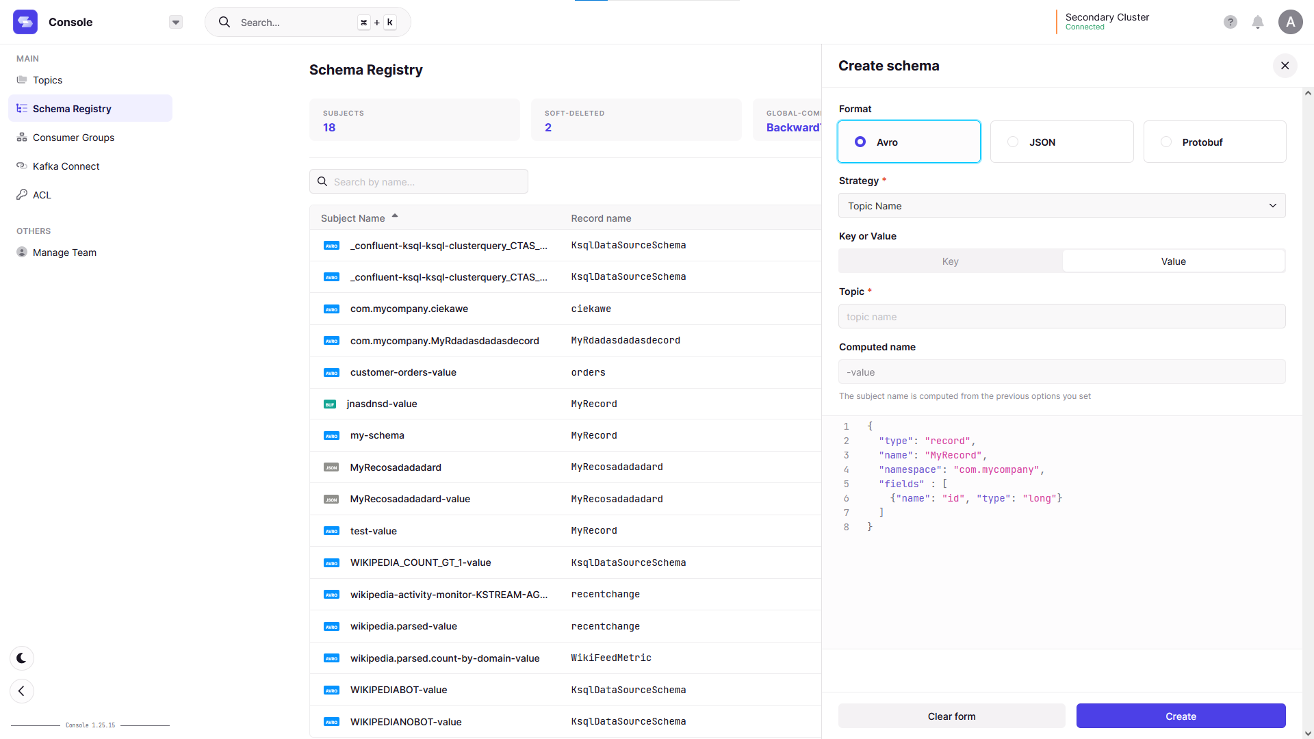Click the Record name column header
Viewport: 1314px width, 739px height.
(602, 218)
